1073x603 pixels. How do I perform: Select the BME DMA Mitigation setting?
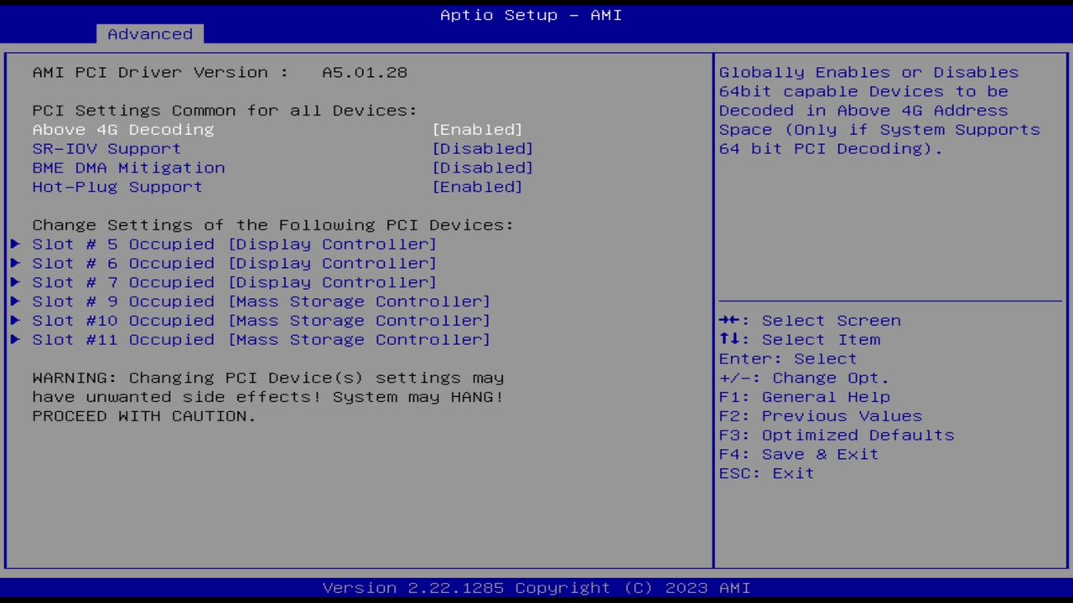[x=128, y=167]
